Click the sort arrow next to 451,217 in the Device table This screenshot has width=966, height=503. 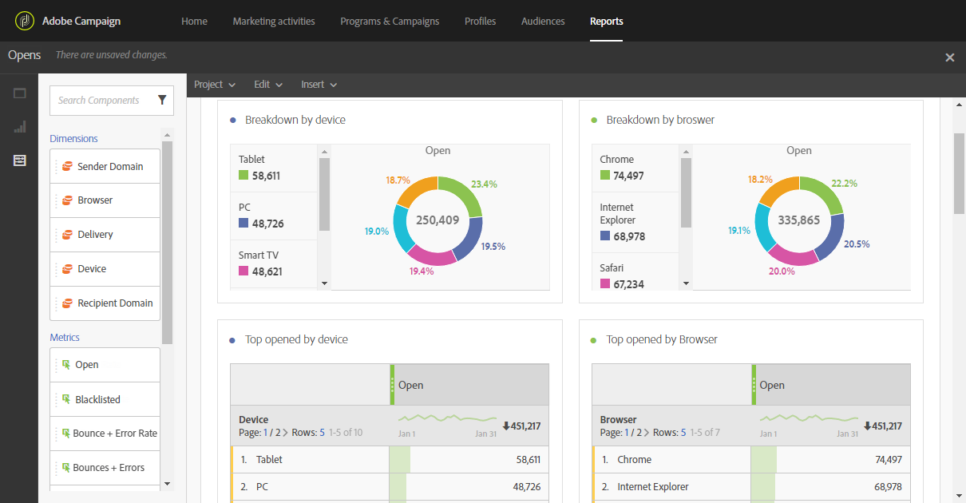coord(506,426)
